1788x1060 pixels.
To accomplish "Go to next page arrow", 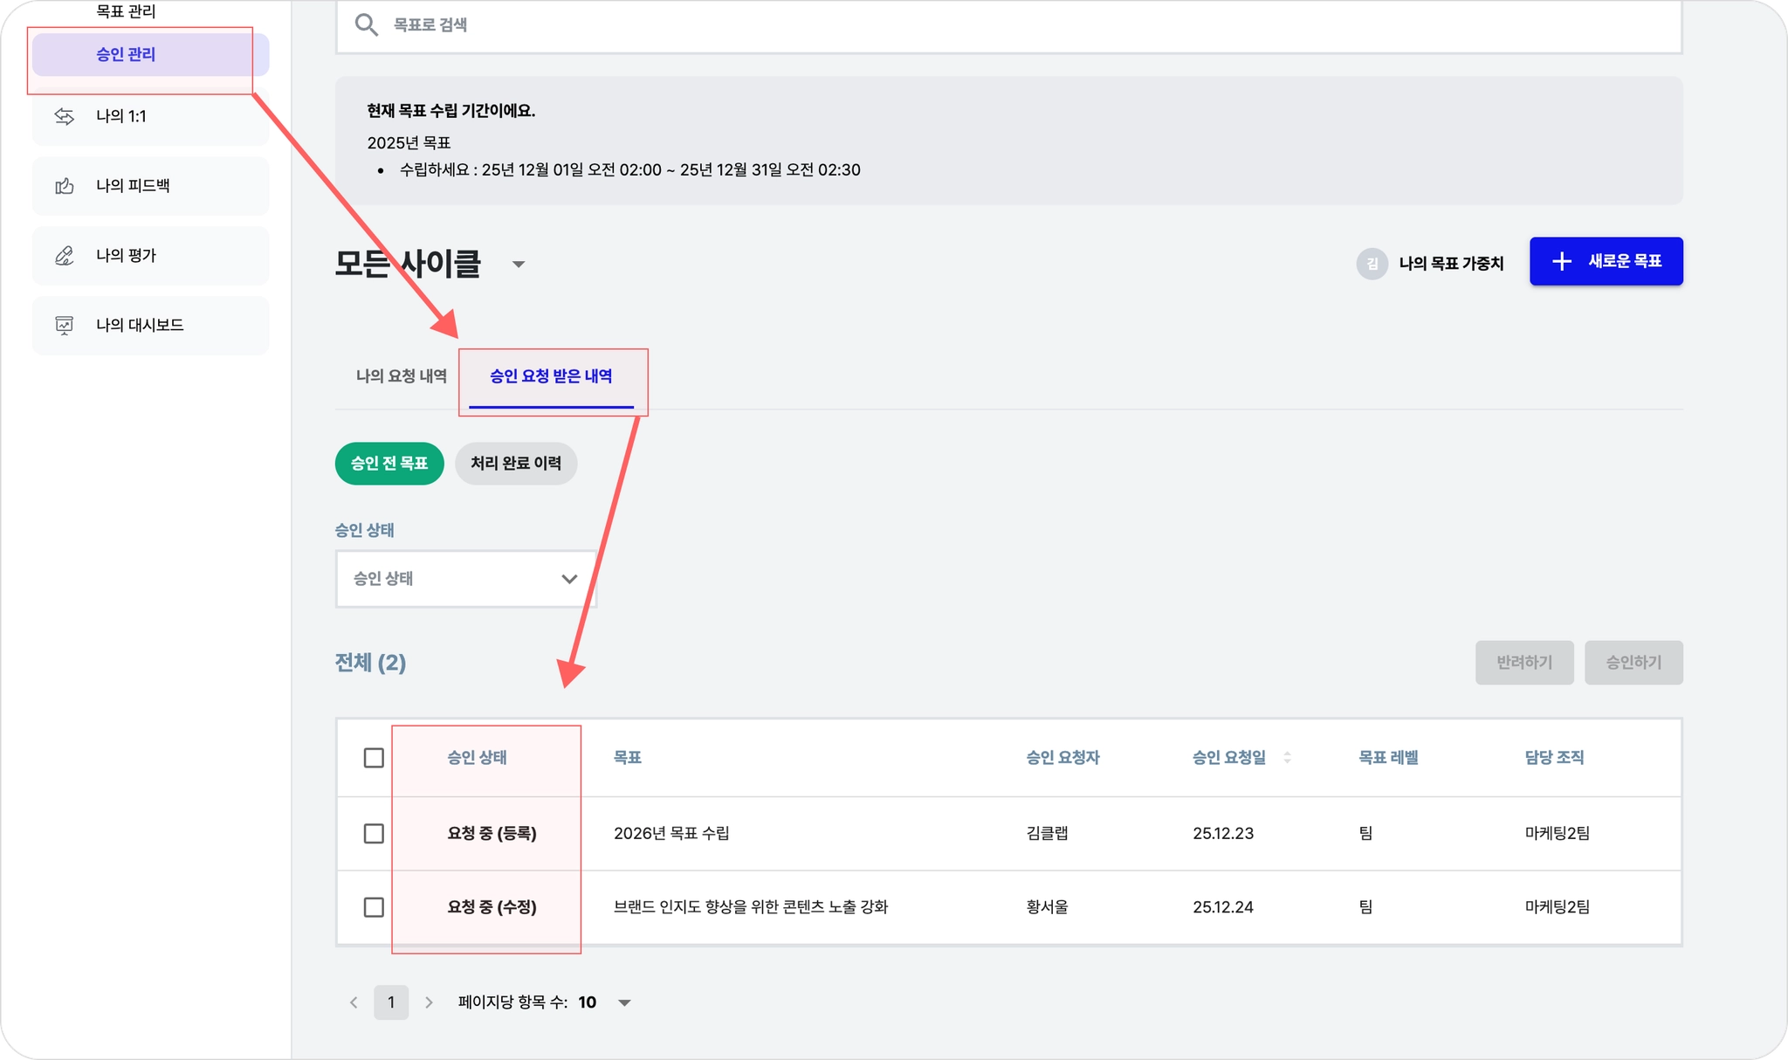I will (x=429, y=1002).
